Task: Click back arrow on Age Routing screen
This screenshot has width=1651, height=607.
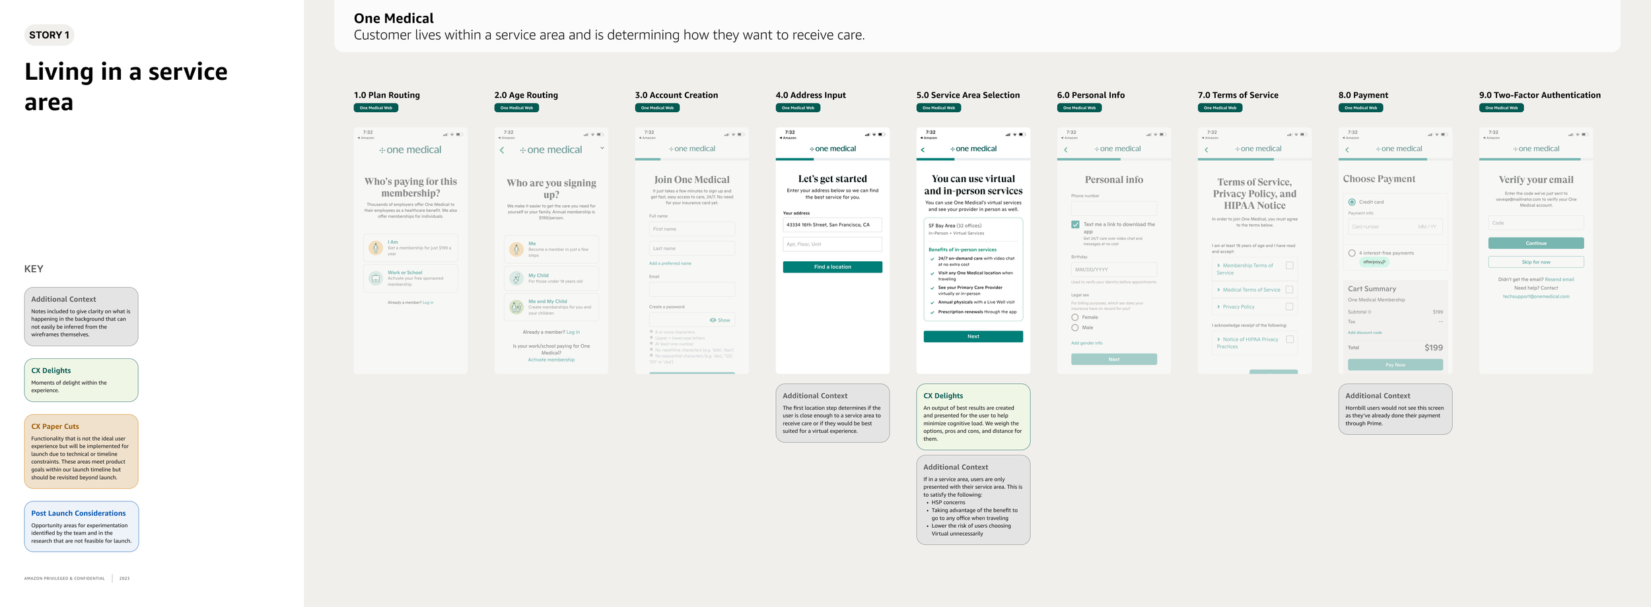Action: (502, 150)
